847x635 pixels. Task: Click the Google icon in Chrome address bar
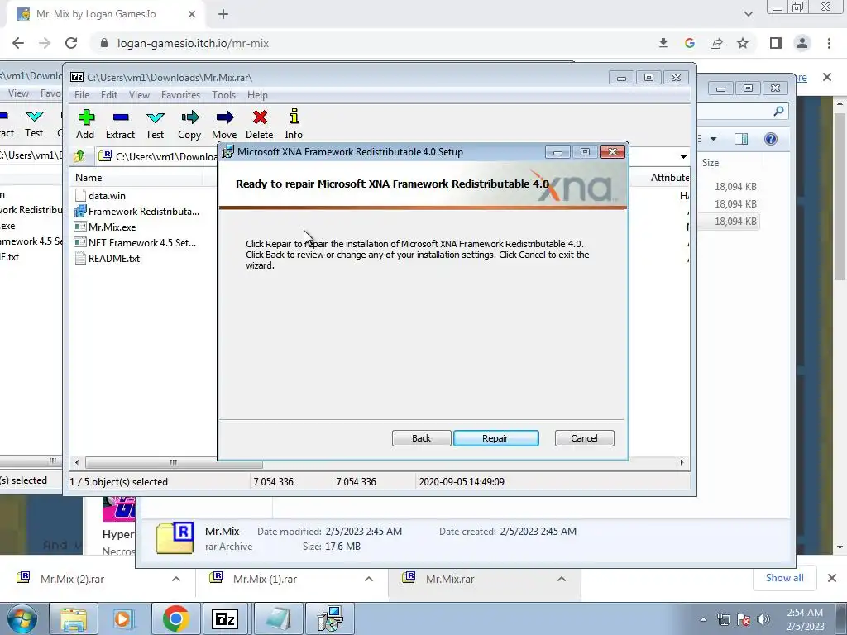[x=689, y=43]
